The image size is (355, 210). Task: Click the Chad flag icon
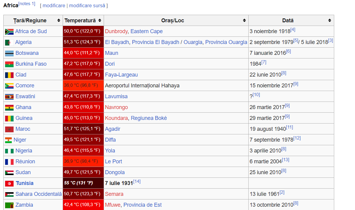pos(9,75)
